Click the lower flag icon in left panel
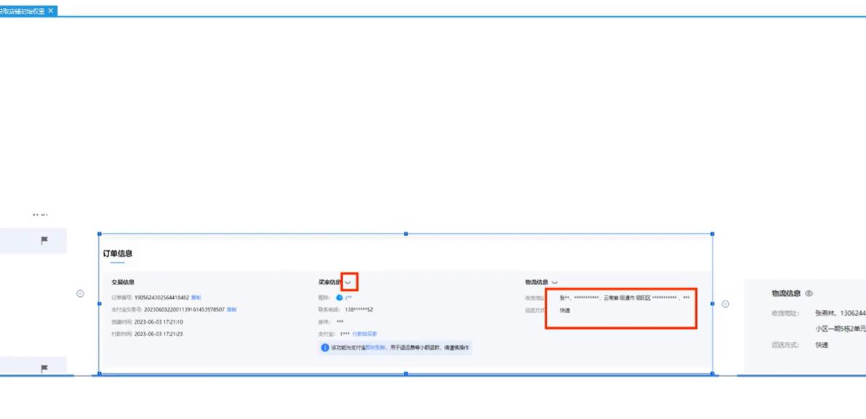 click(x=44, y=368)
